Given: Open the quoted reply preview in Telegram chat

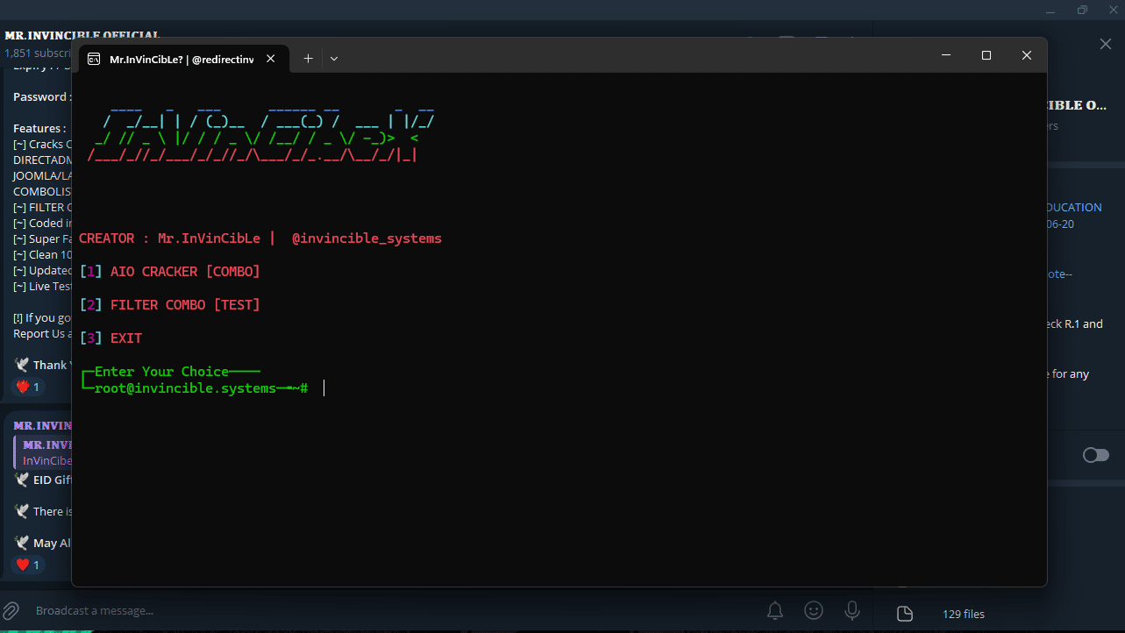Looking at the screenshot, I should 44,452.
